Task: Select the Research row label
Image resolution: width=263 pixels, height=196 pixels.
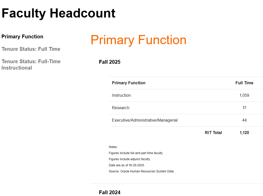Action: (x=120, y=108)
